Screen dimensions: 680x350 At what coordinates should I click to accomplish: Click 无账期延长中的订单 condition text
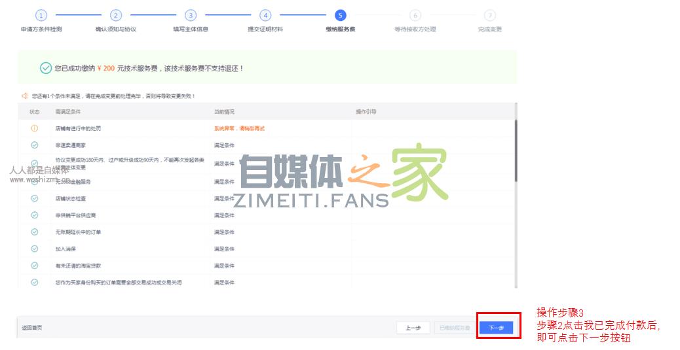78,232
